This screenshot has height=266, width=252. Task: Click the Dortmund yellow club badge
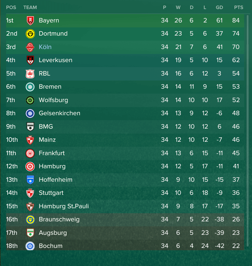[x=30, y=34]
